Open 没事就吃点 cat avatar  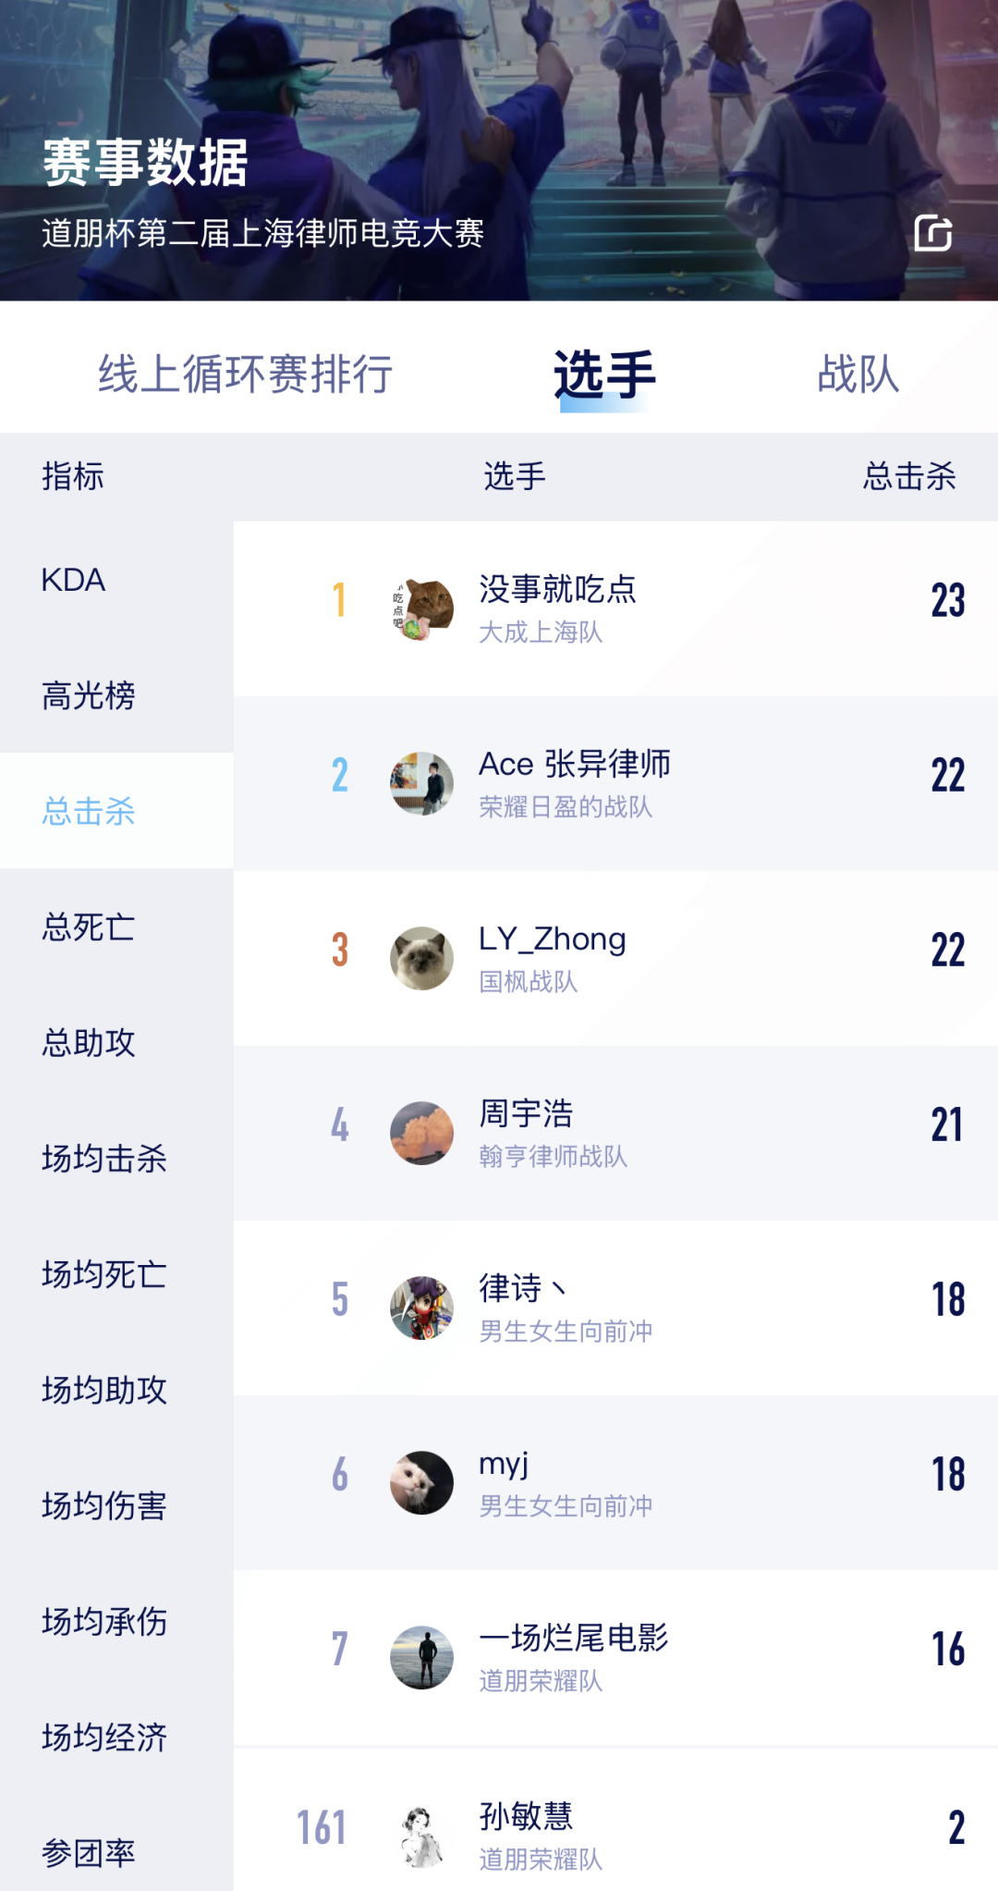[422, 608]
